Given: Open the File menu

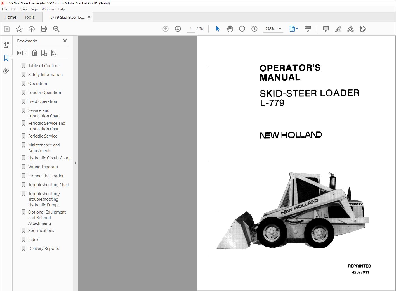Looking at the screenshot, I should click(x=4, y=9).
